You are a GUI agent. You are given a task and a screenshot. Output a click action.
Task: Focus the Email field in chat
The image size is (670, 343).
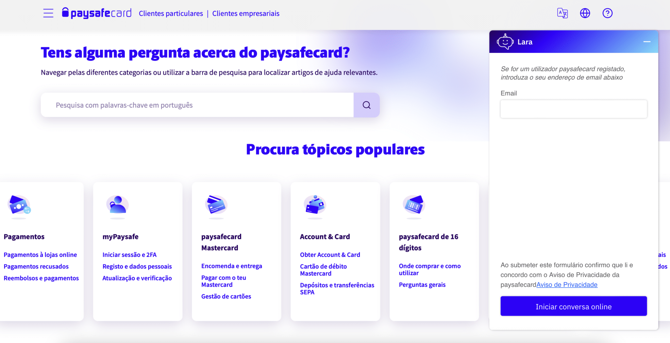point(574,109)
